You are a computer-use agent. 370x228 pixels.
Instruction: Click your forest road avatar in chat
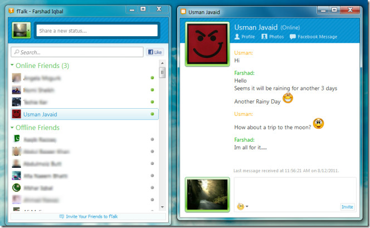click(207, 195)
